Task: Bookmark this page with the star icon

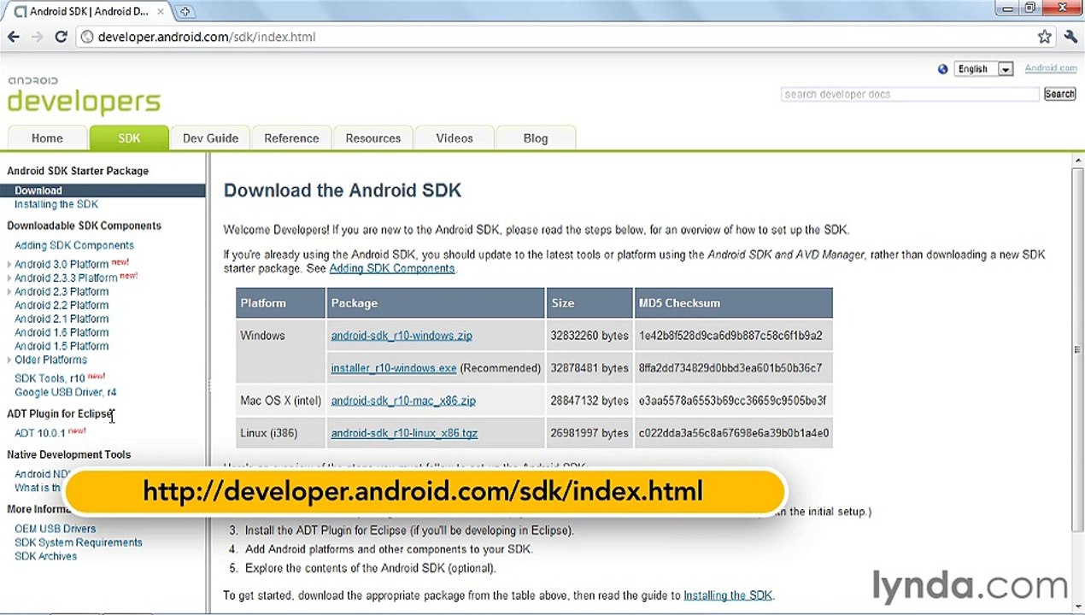Action: (1044, 37)
